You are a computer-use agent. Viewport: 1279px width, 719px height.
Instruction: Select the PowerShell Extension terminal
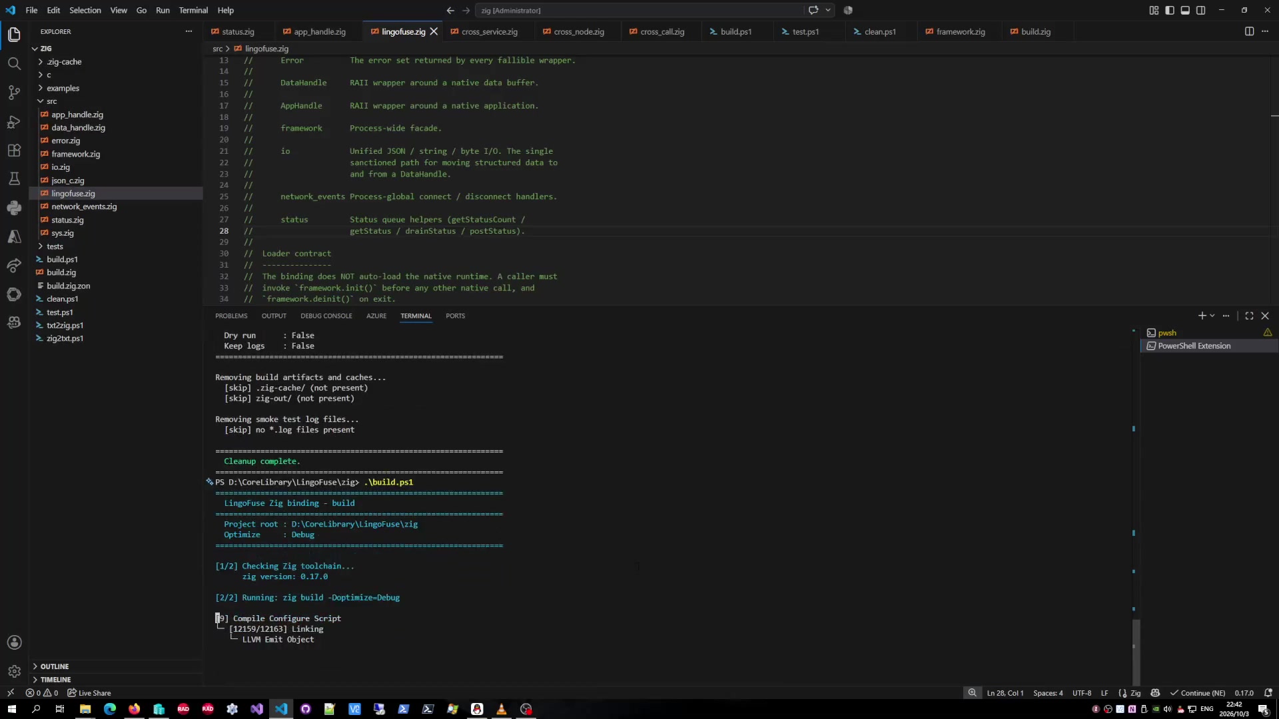click(1209, 346)
